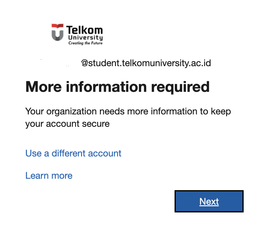This screenshot has width=264, height=235.
Task: Click the "your account secure" text line
Action: (x=67, y=124)
